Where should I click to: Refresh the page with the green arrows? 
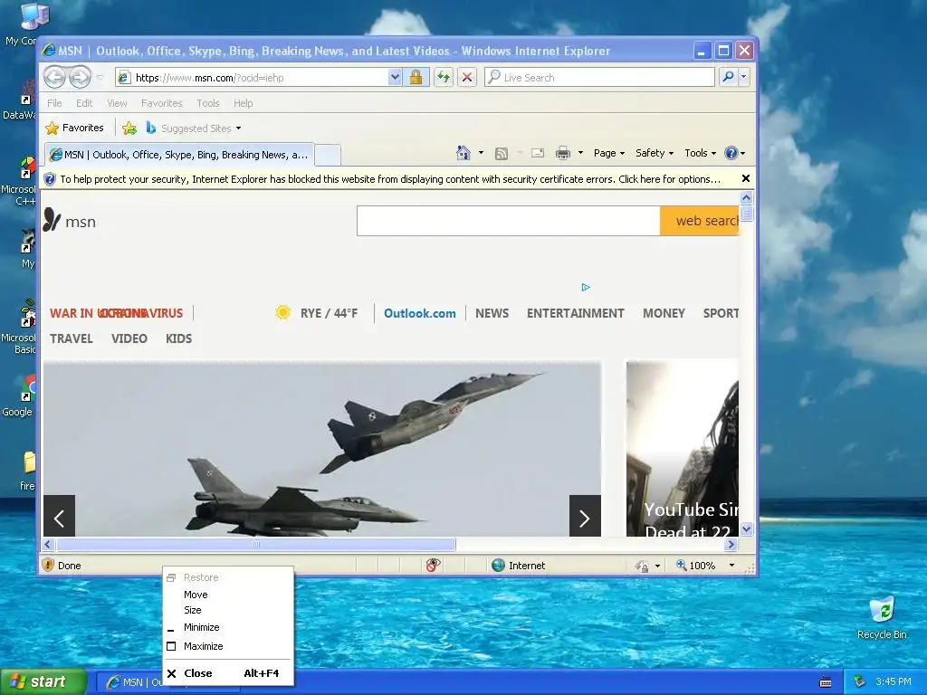444,78
